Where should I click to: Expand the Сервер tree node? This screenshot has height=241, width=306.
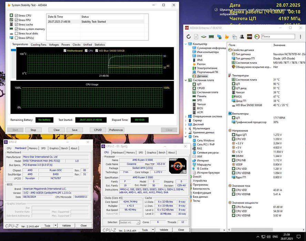(186, 120)
